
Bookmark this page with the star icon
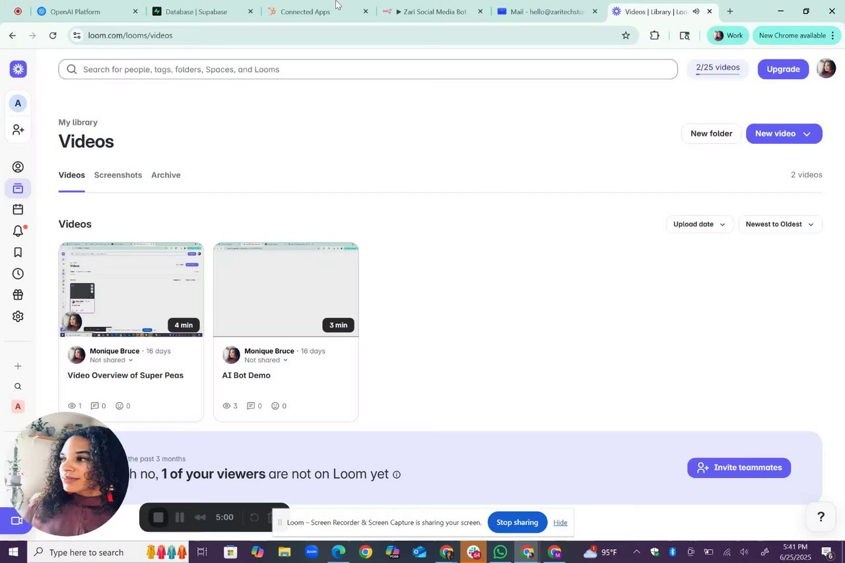[x=626, y=36]
